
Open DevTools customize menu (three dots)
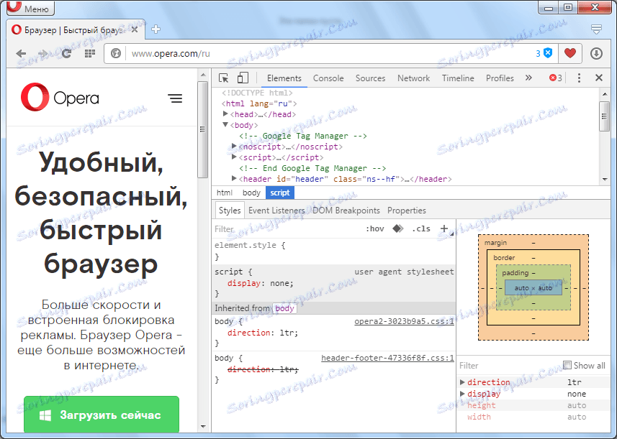tap(579, 78)
